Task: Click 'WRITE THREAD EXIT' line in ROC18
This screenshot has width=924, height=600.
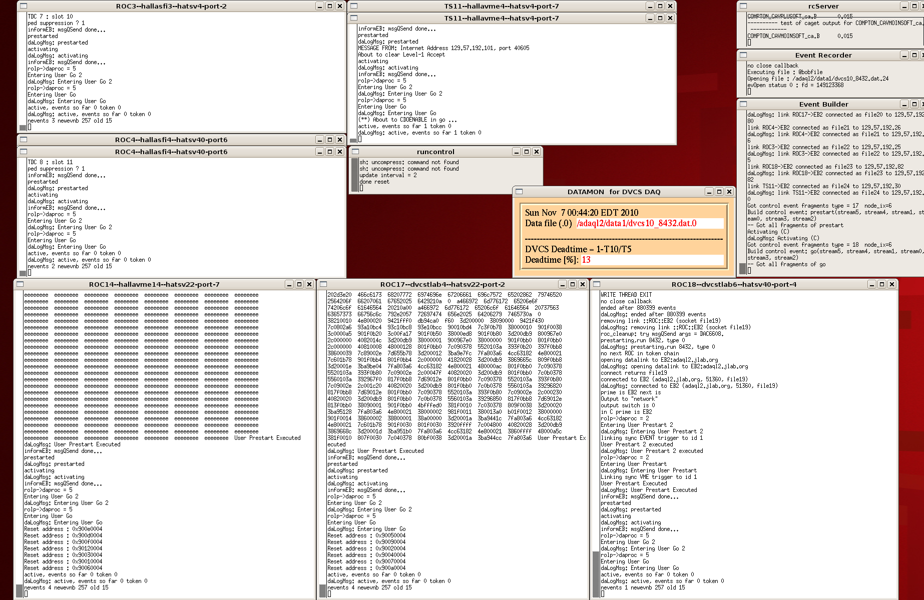Action: 626,295
